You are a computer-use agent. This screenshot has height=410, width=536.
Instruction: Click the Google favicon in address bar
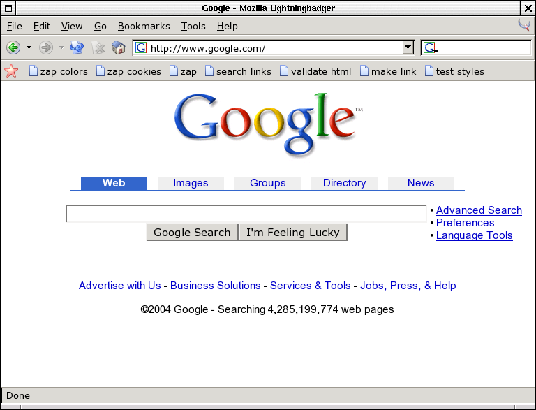point(141,47)
